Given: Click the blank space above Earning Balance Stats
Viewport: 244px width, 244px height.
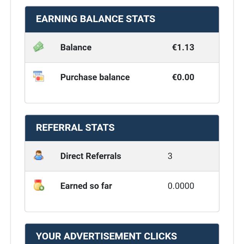Looking at the screenshot, I should click(x=122, y=3).
